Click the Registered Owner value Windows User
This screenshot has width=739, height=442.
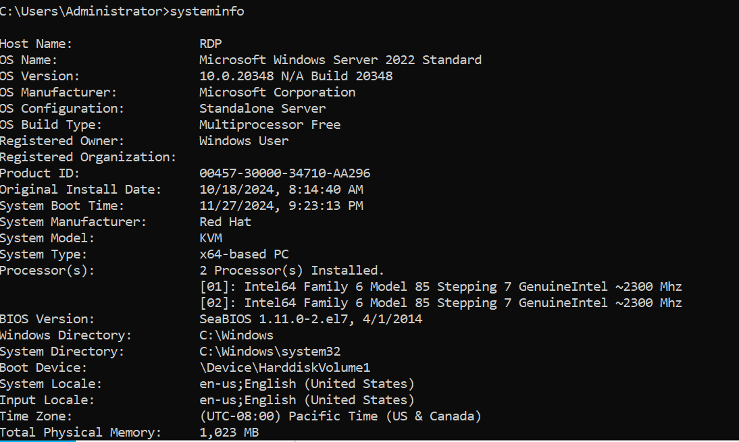[244, 141]
